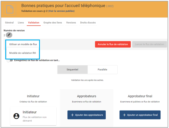Select the Validation tab
Viewport: 169px width, 128px height.
[34, 23]
